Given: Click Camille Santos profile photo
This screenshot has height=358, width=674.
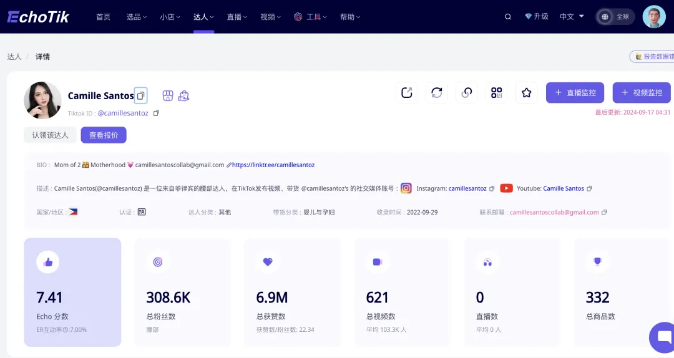Looking at the screenshot, I should (x=42, y=100).
